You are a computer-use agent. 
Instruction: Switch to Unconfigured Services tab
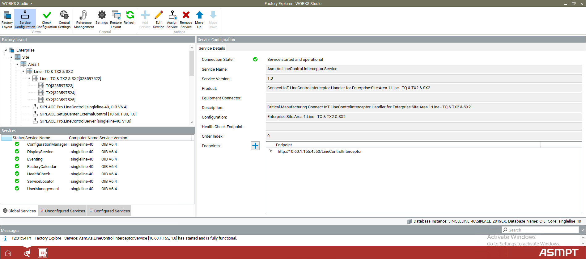(62, 211)
